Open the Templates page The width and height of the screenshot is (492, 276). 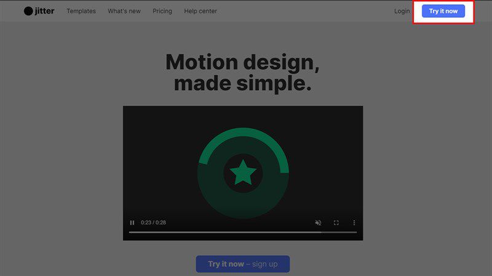click(x=81, y=11)
